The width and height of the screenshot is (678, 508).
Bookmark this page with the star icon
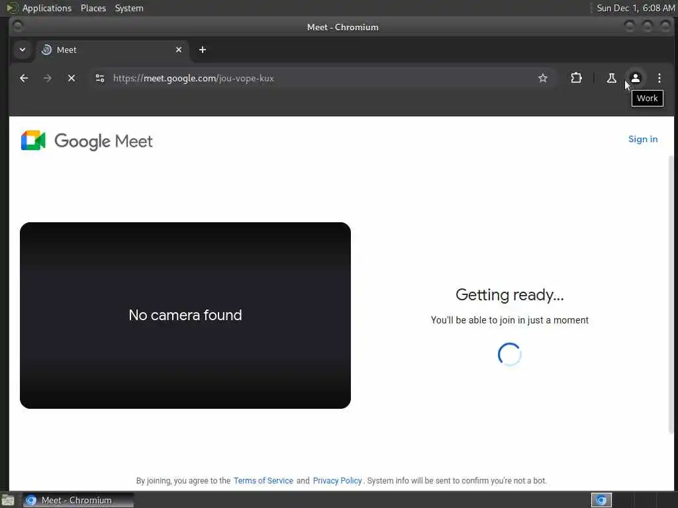pos(543,78)
